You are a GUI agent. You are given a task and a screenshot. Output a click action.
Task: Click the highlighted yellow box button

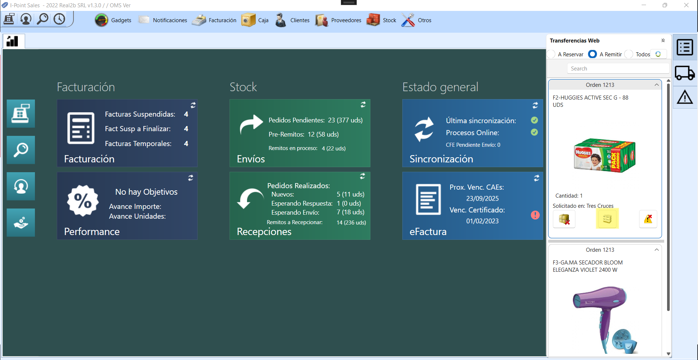coord(607,219)
